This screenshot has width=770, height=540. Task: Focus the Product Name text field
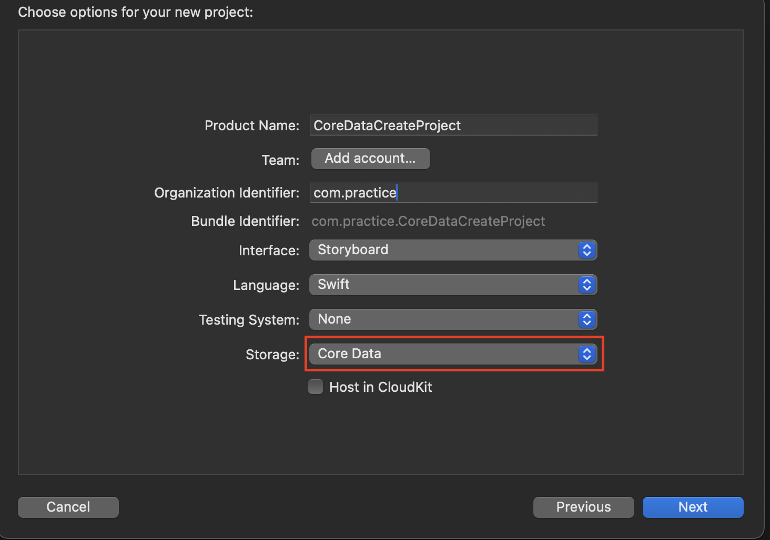(x=453, y=126)
